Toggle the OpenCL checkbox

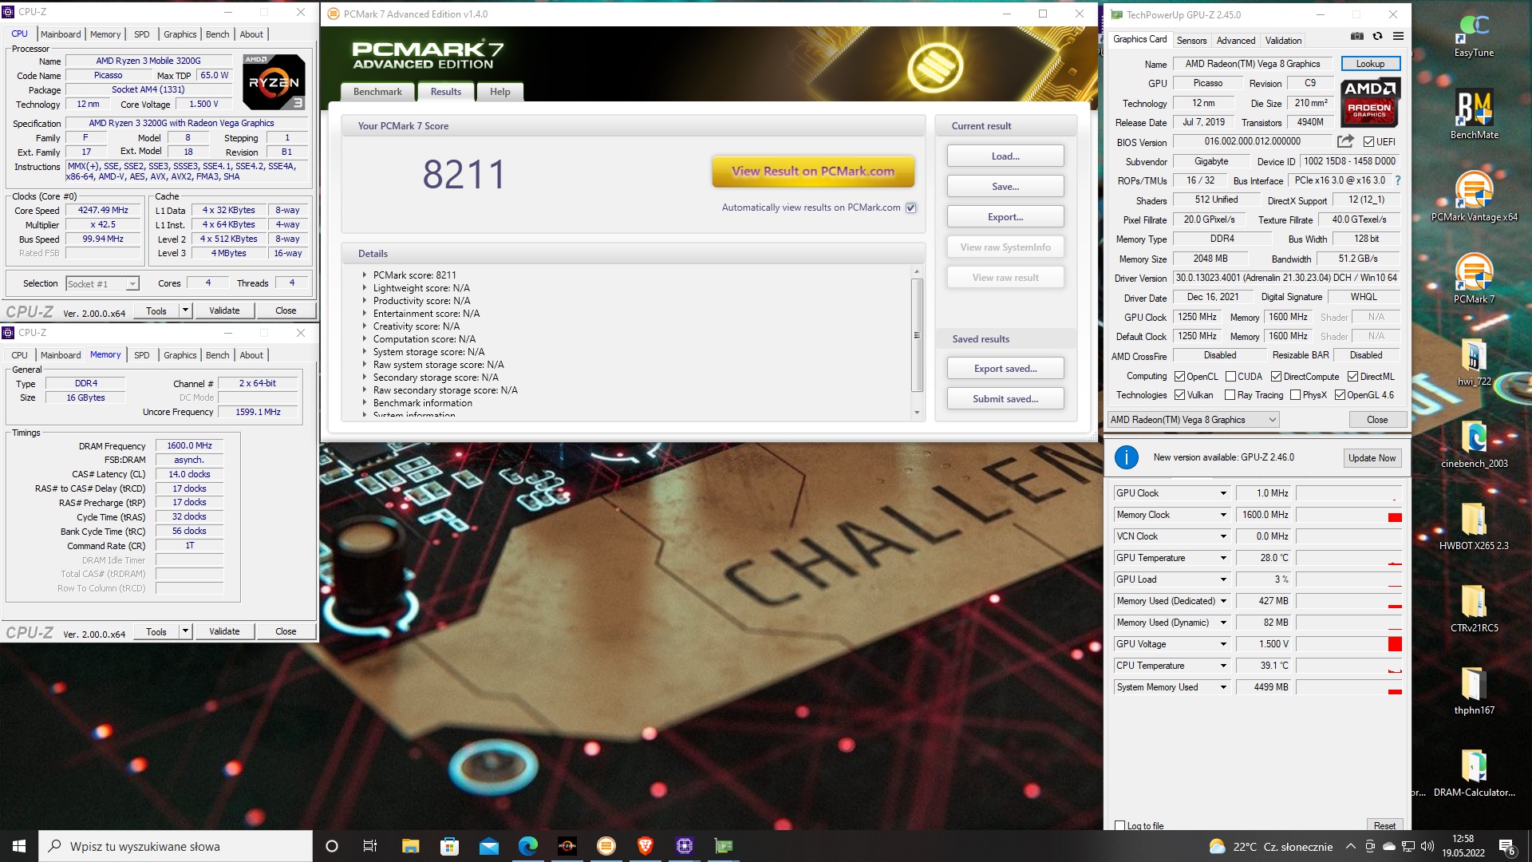point(1179,377)
